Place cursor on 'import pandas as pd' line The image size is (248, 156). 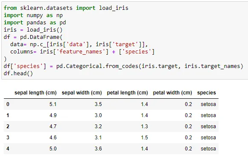click(x=35, y=23)
